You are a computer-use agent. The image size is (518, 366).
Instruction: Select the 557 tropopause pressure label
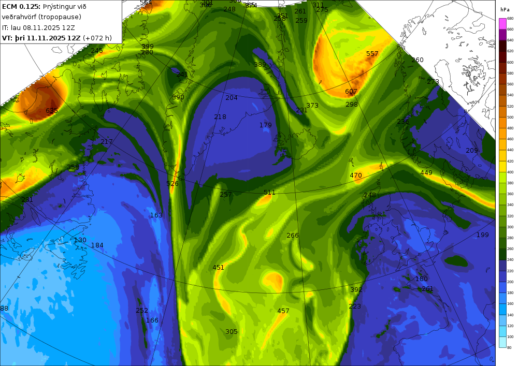372,53
